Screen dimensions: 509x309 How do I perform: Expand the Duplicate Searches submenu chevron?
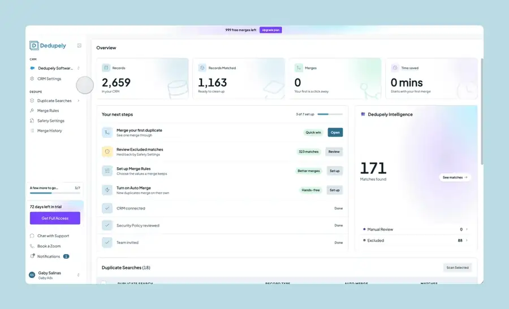79,101
